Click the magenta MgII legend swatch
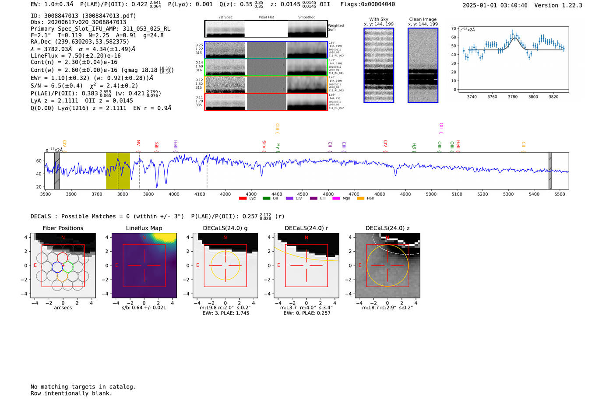Viewport: 613px width, 417px height. pos(336,199)
